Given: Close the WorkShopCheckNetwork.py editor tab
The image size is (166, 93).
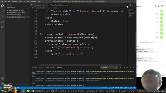Looking at the screenshot, I should (69, 5).
